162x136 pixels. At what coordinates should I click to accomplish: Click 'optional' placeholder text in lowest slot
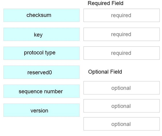click(x=121, y=124)
